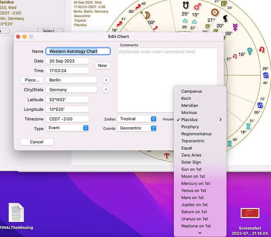The image size is (271, 237).
Task: Pick Porphyry house system
Action: [x=200, y=127]
